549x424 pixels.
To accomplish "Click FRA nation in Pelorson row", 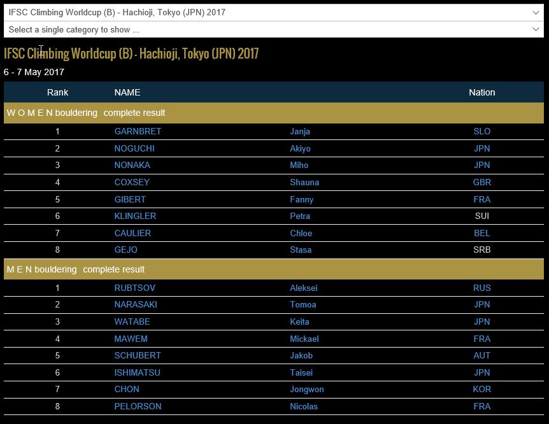I will pyautogui.click(x=481, y=406).
